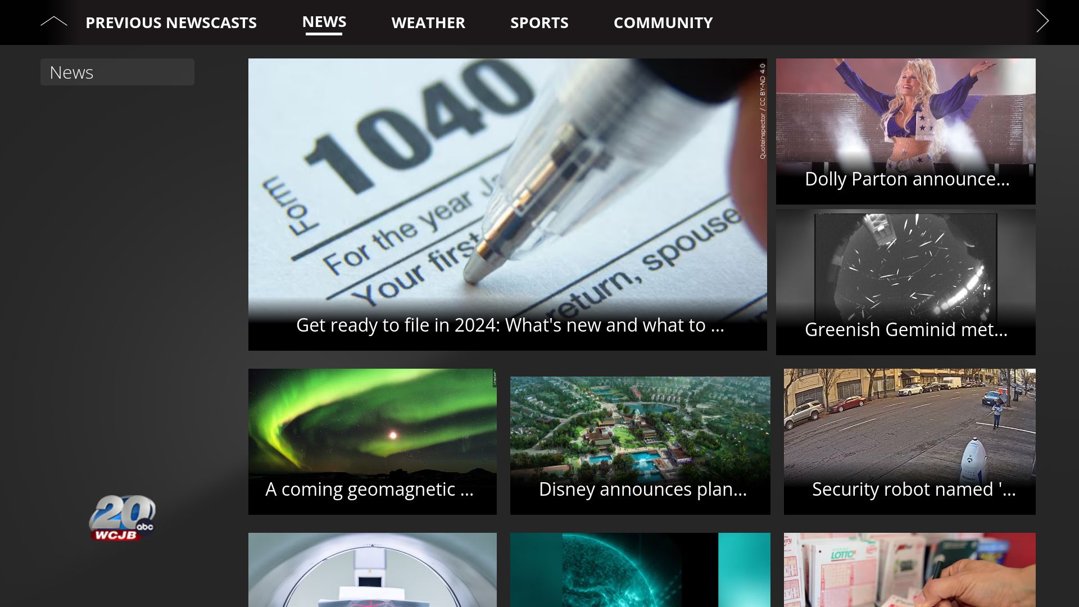Click the WCJB 20 ABC logo
1079x607 pixels.
point(121,518)
